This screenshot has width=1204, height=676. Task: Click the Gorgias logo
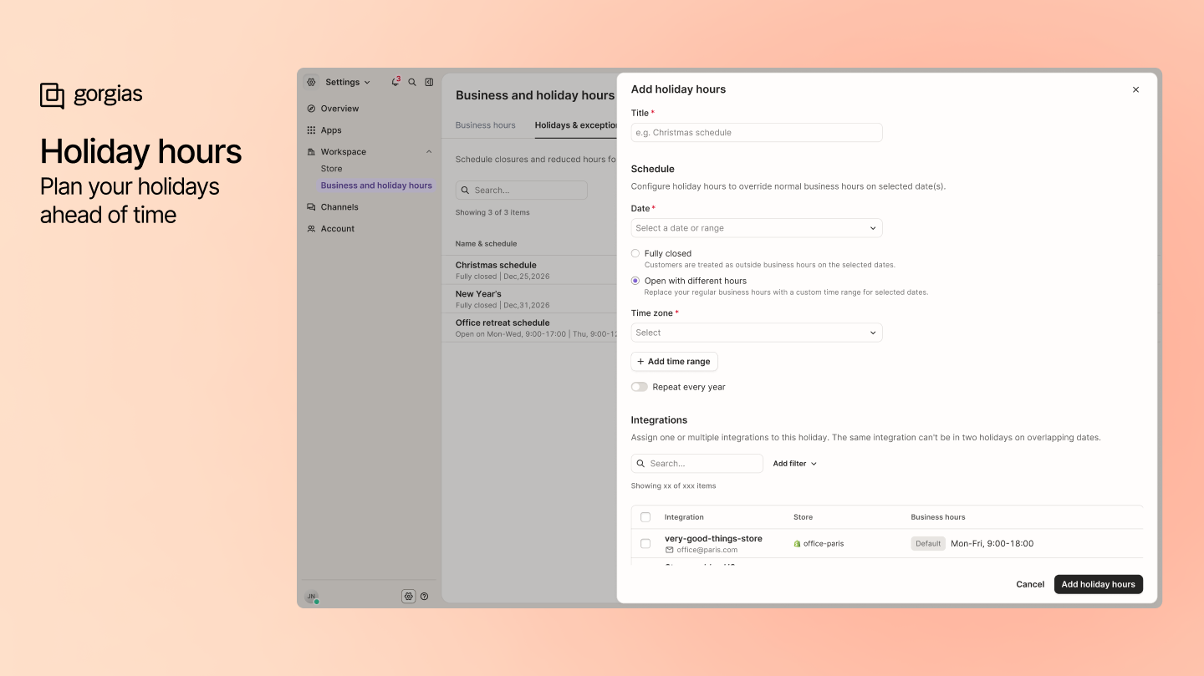[91, 95]
